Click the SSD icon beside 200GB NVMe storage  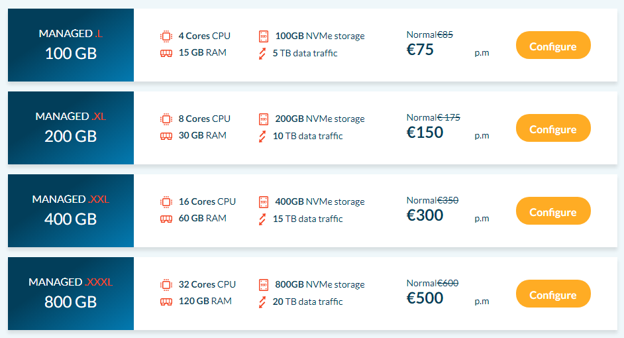point(264,119)
